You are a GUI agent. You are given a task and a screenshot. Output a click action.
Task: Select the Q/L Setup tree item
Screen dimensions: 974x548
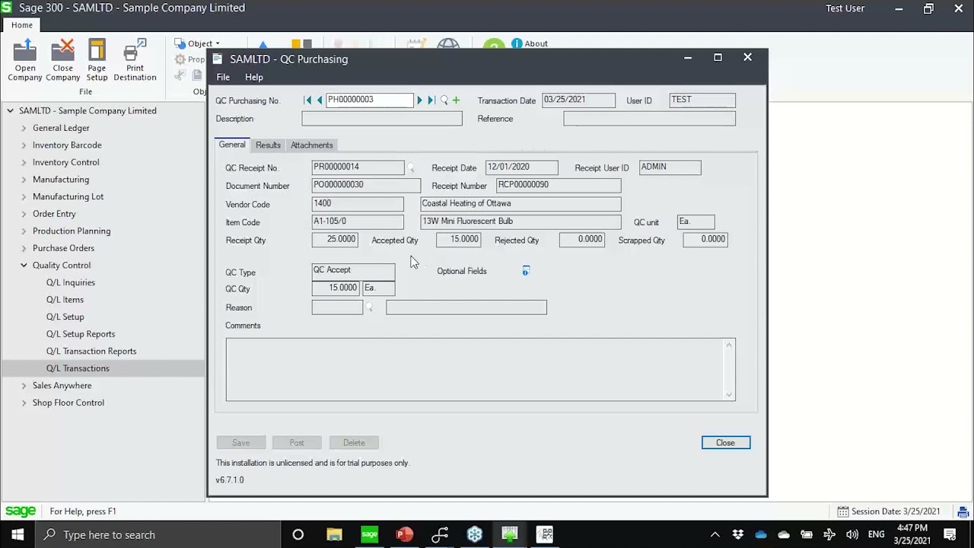click(65, 317)
